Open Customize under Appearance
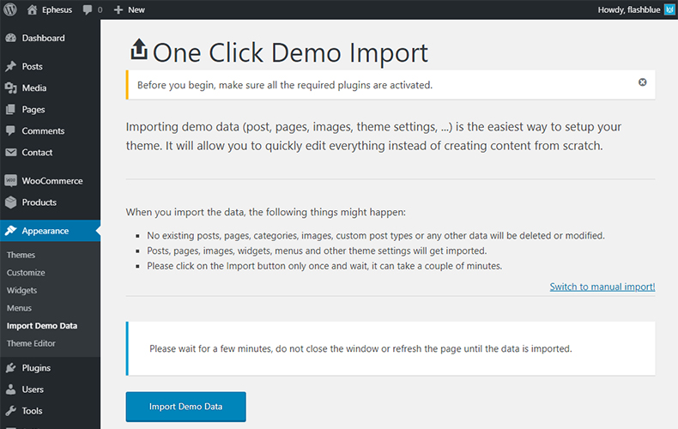The width and height of the screenshot is (678, 429). click(x=26, y=273)
